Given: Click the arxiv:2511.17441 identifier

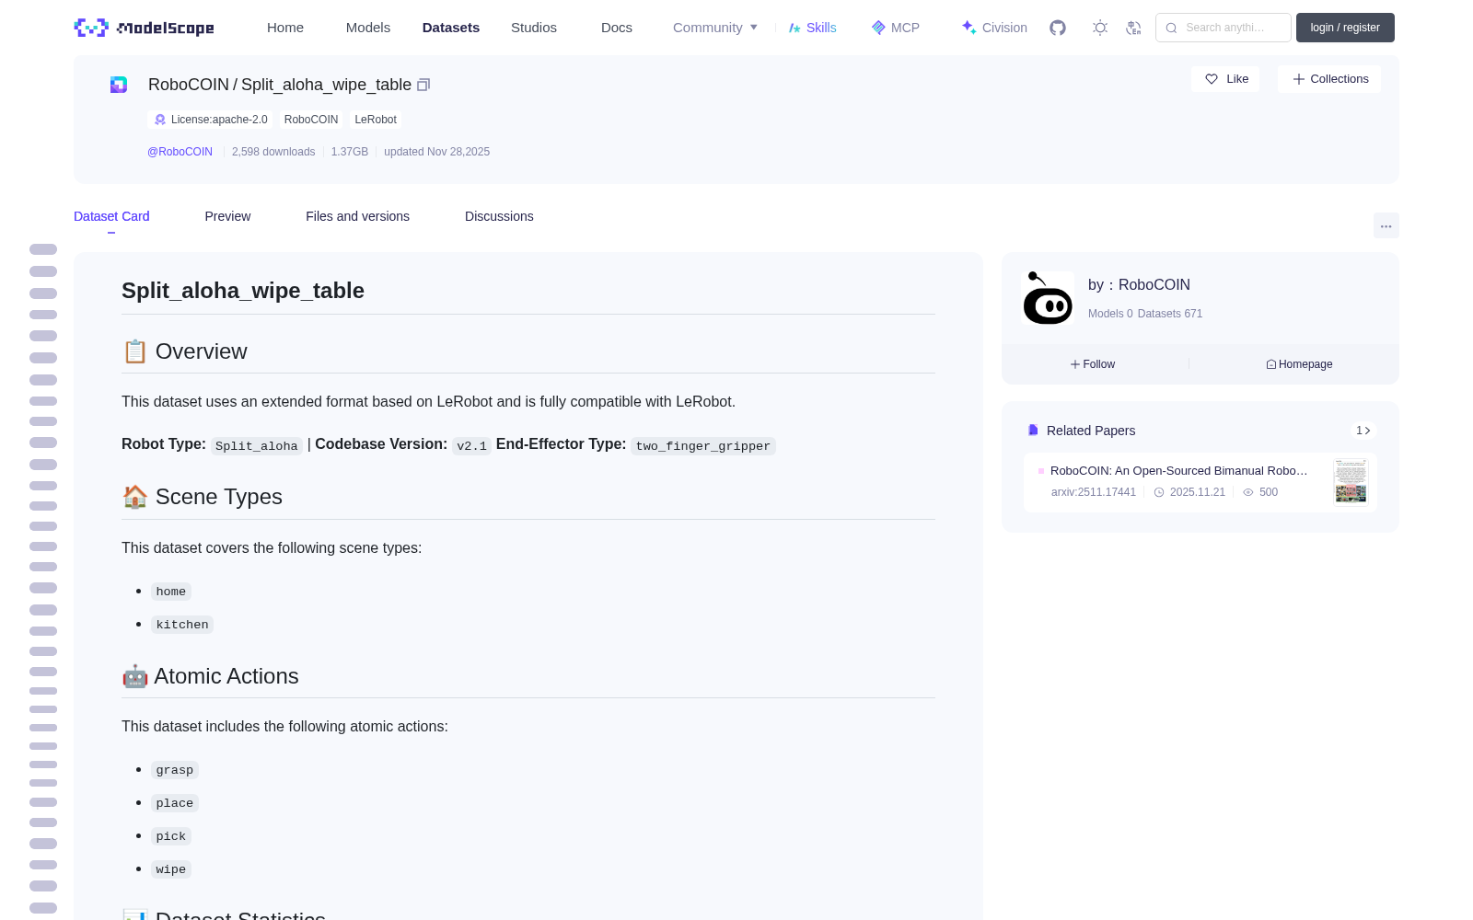Looking at the screenshot, I should click(x=1094, y=492).
